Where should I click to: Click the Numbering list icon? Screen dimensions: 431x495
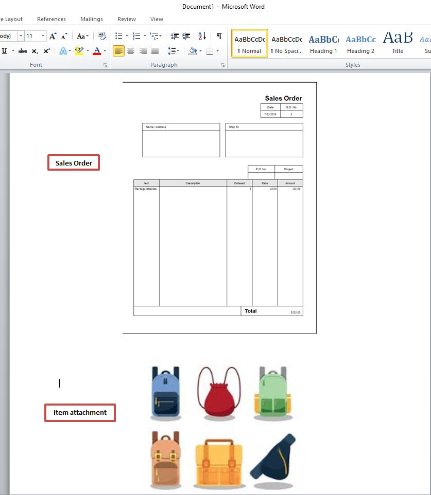point(136,36)
